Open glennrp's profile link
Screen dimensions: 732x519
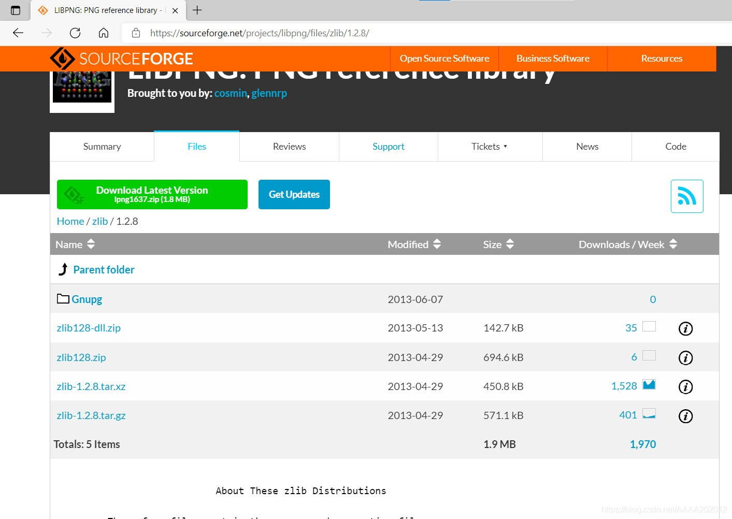269,93
